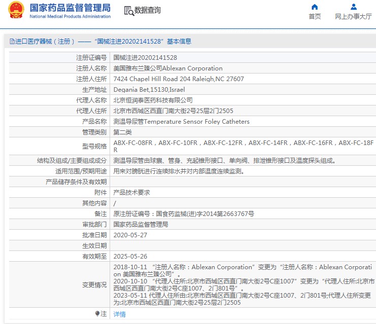Click the 有效期至 row label
376x324 pixels.
point(94,257)
